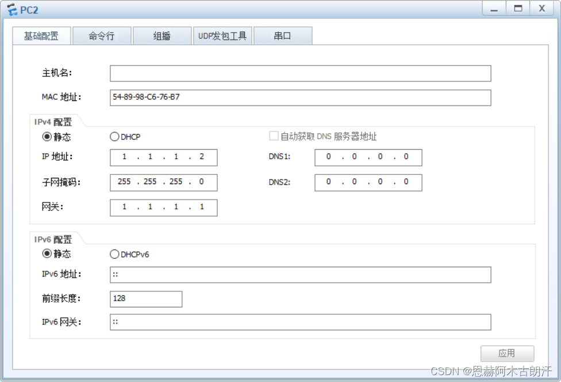
Task: Select the 基础配置 tab
Action: [x=41, y=36]
